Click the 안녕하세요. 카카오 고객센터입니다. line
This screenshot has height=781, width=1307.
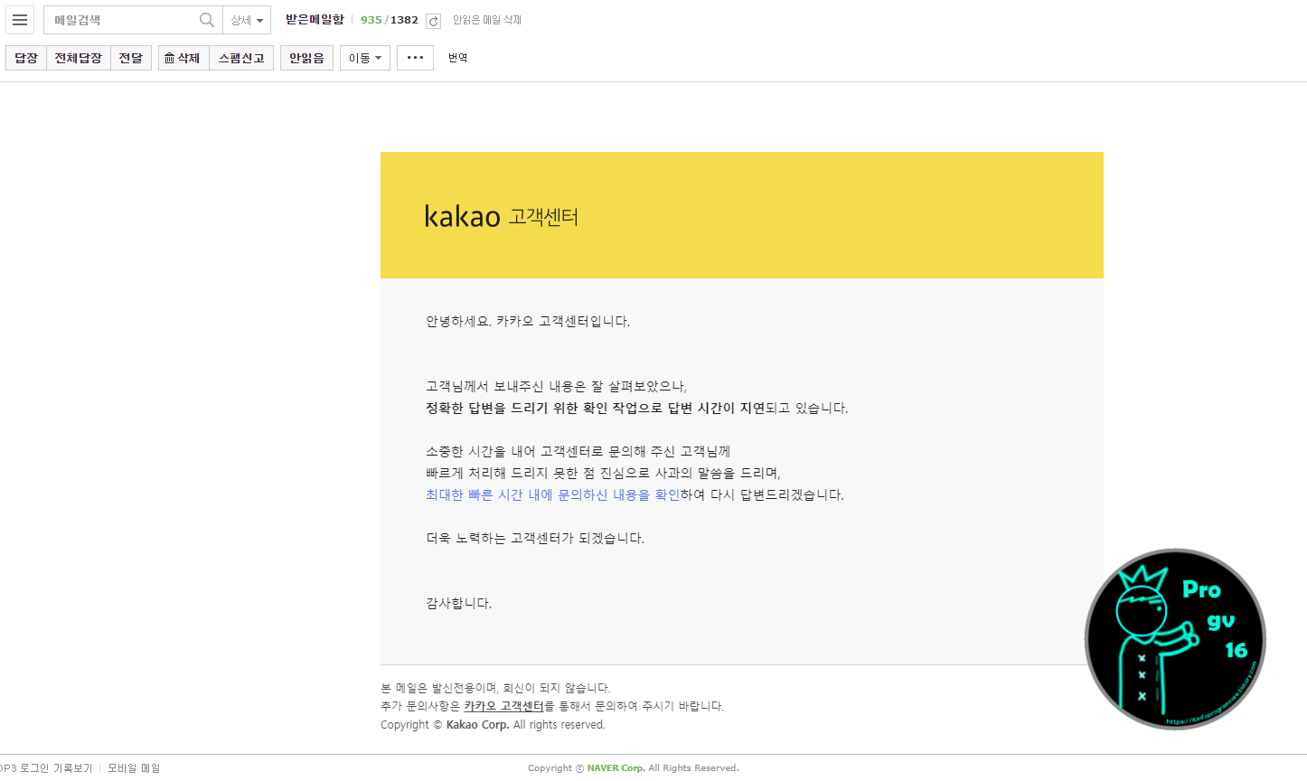point(528,322)
